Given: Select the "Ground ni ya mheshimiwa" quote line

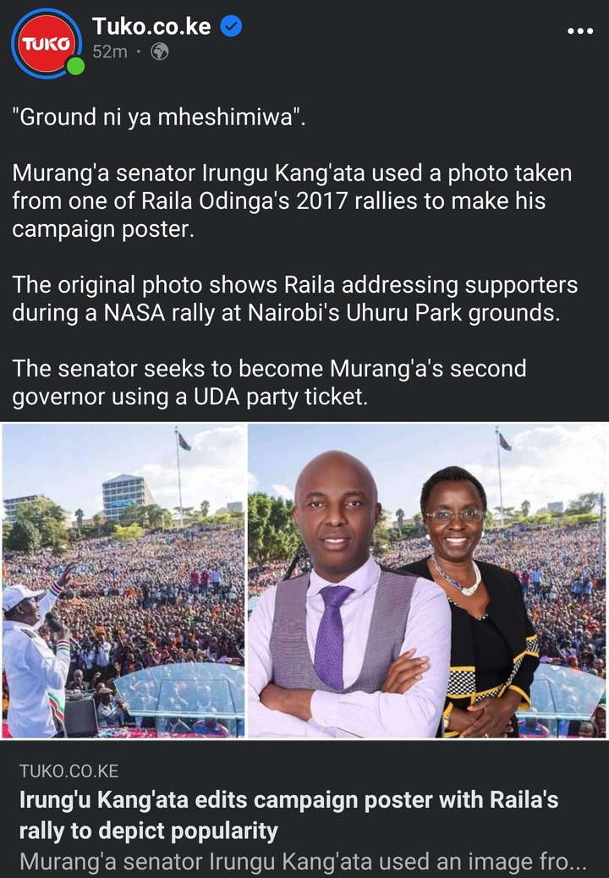Looking at the screenshot, I should point(159,117).
